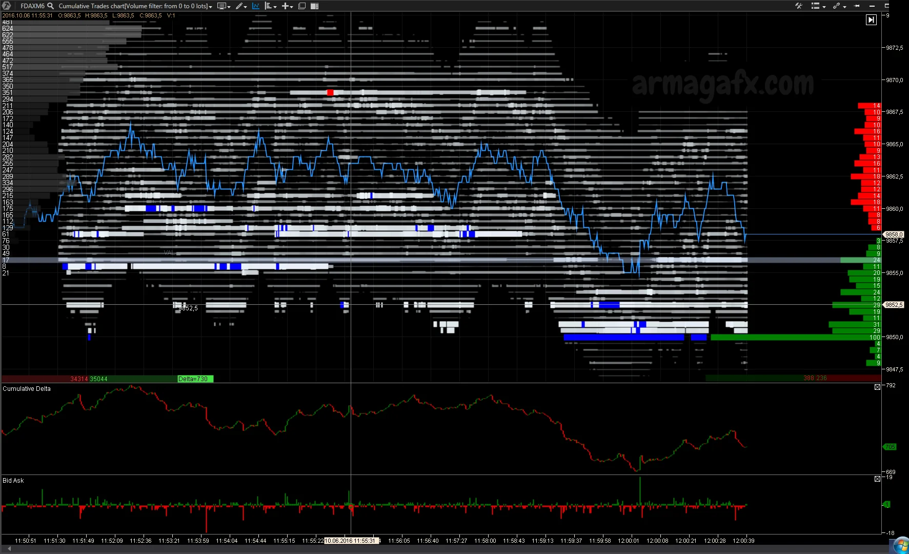Click the 34314 35044 volume totals label

click(89, 379)
